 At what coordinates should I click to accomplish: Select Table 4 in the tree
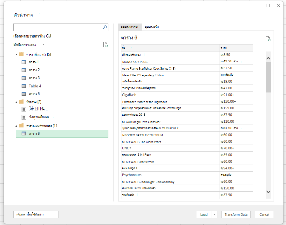pyautogui.click(x=35, y=86)
